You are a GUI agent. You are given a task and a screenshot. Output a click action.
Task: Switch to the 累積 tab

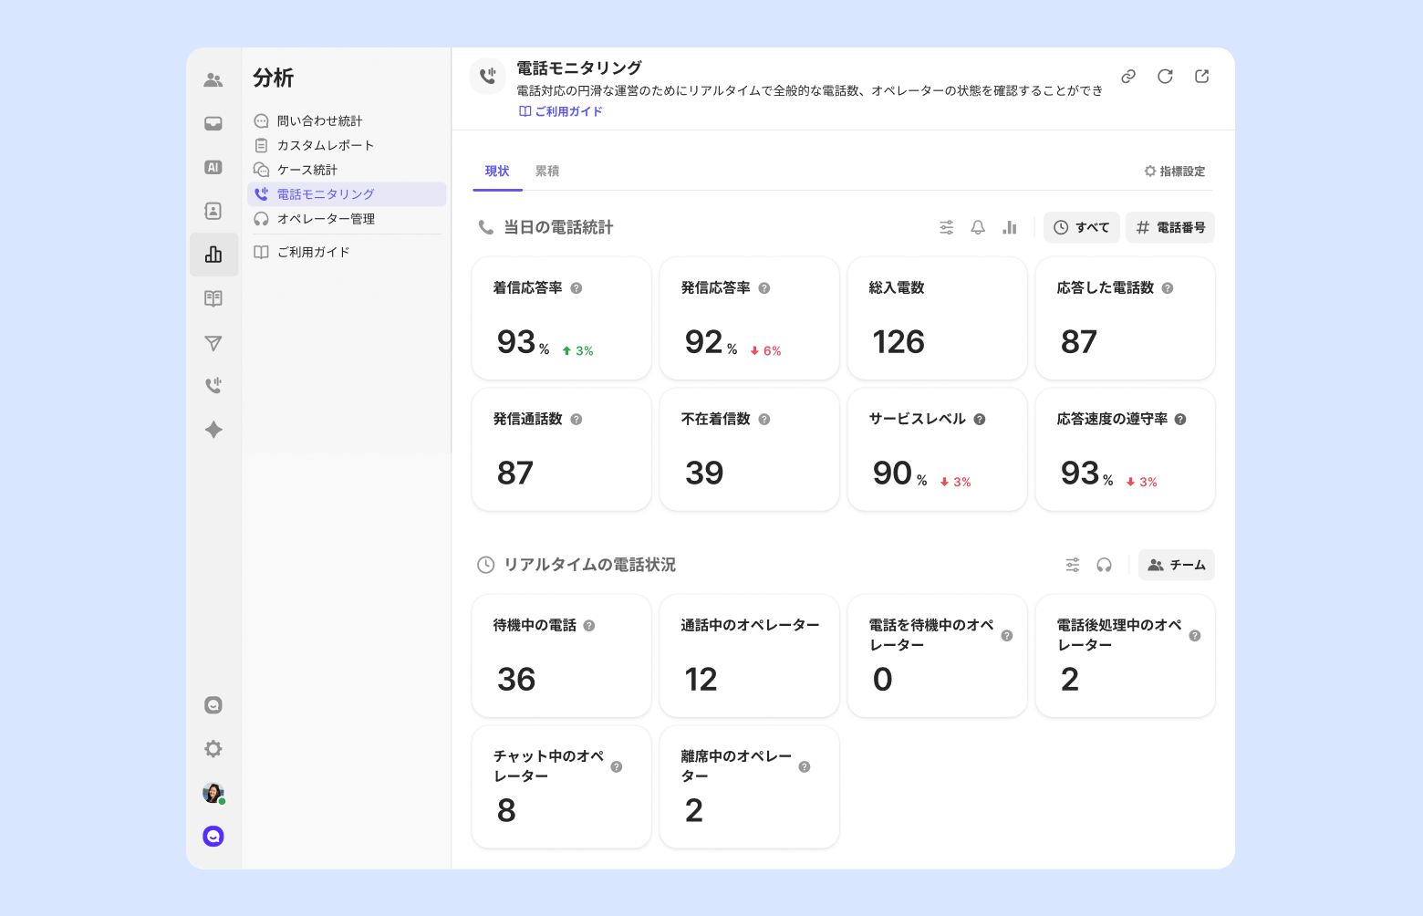(x=547, y=172)
